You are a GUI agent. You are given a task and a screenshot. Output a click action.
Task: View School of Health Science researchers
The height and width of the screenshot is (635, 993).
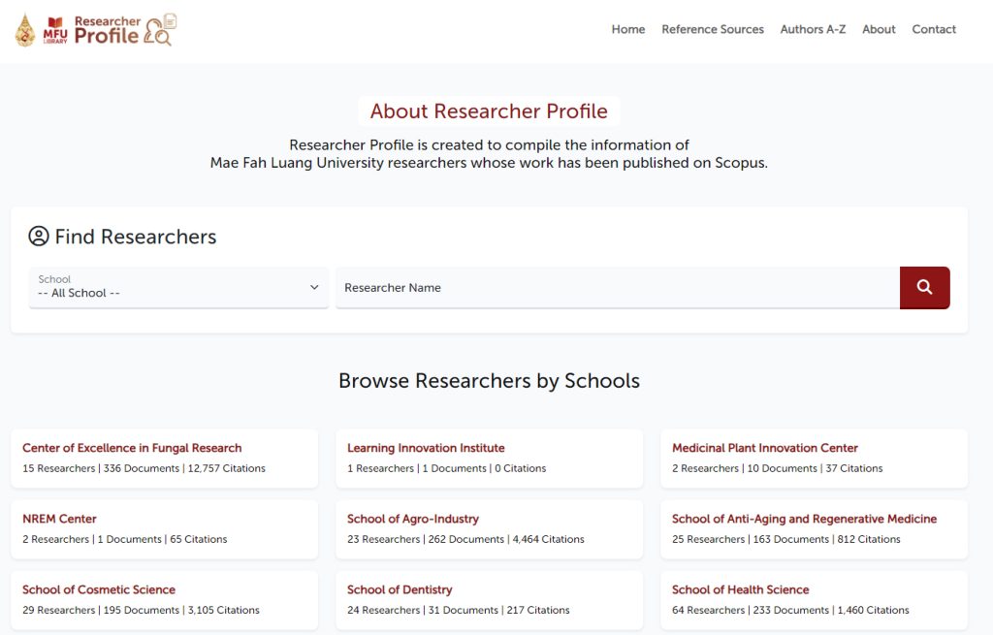[x=740, y=589]
